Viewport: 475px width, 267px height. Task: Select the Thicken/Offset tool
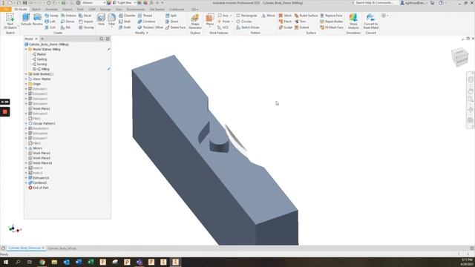(x=150, y=27)
